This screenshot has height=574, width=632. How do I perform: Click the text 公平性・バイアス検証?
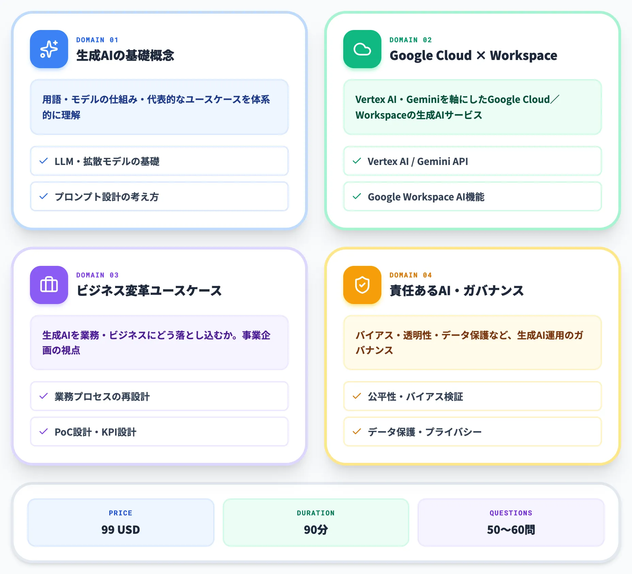point(415,396)
